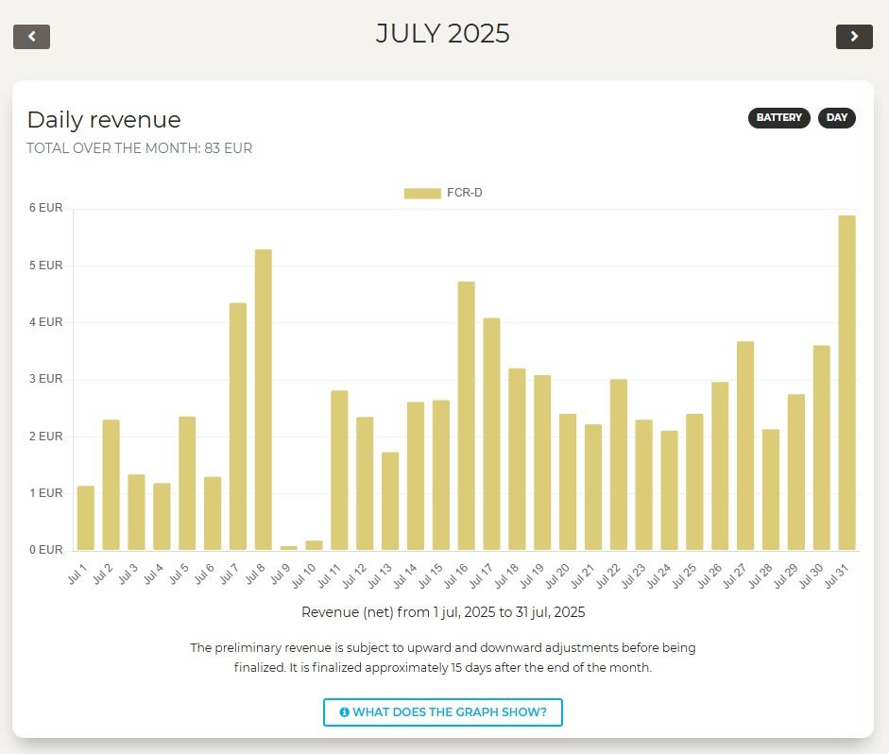This screenshot has height=754, width=889.
Task: Click the JULY 2025 month heading
Action: pyautogui.click(x=442, y=34)
